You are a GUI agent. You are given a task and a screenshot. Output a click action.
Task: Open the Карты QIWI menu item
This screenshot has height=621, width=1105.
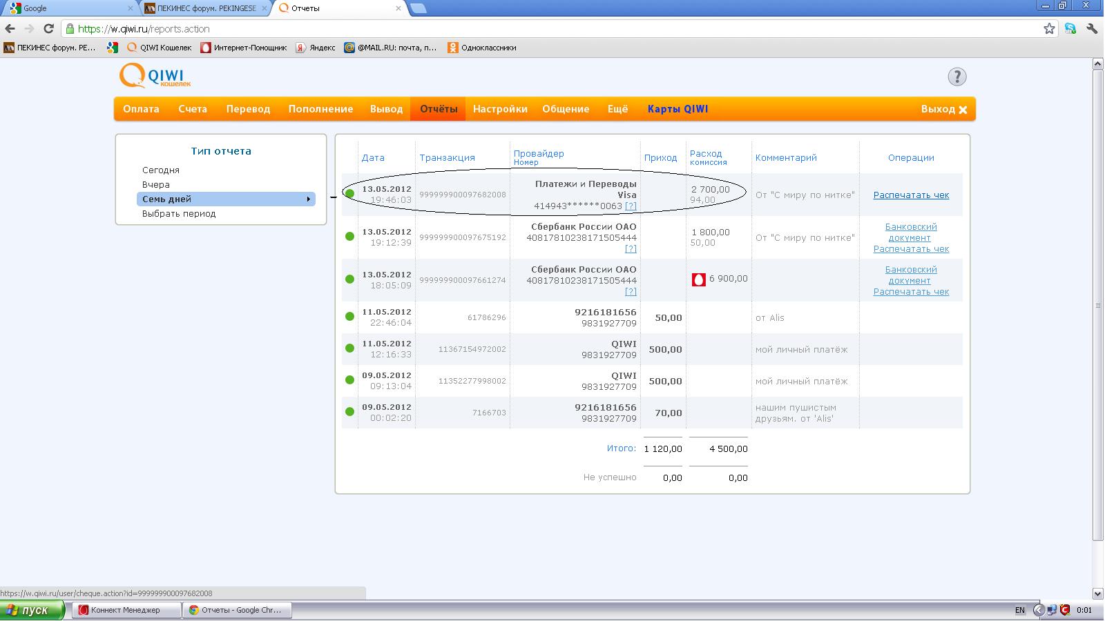pos(678,109)
